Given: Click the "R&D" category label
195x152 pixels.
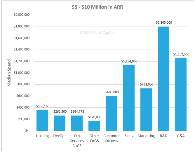Looking at the screenshot, I should point(163,136).
